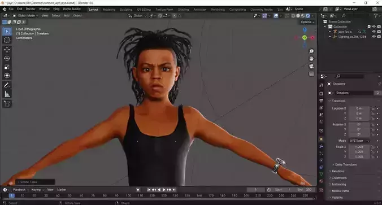382x205 pixels.
Task: Switch to Modeling workspace tab
Action: [x=108, y=10]
